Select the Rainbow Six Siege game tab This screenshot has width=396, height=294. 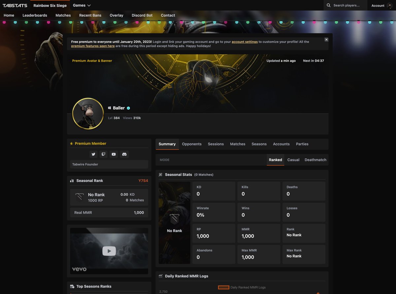pyautogui.click(x=50, y=5)
